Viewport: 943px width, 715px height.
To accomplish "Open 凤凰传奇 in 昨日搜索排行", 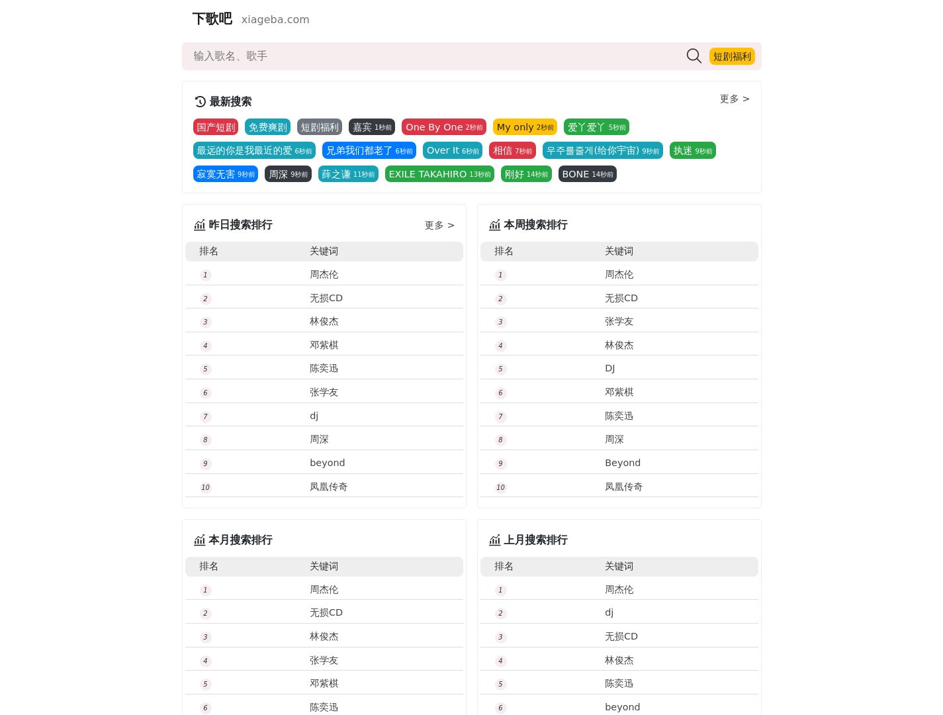I will tap(328, 487).
